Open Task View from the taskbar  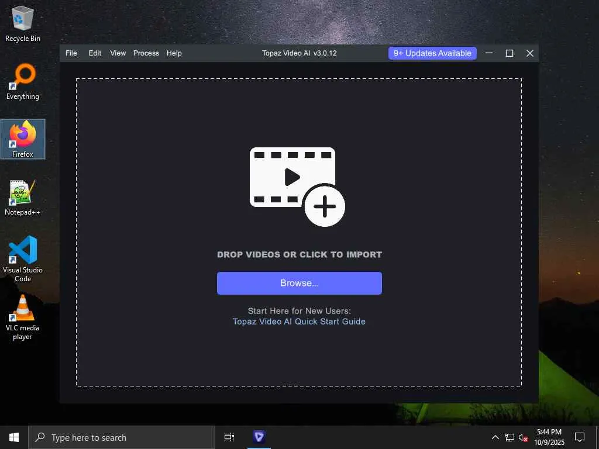pos(229,437)
